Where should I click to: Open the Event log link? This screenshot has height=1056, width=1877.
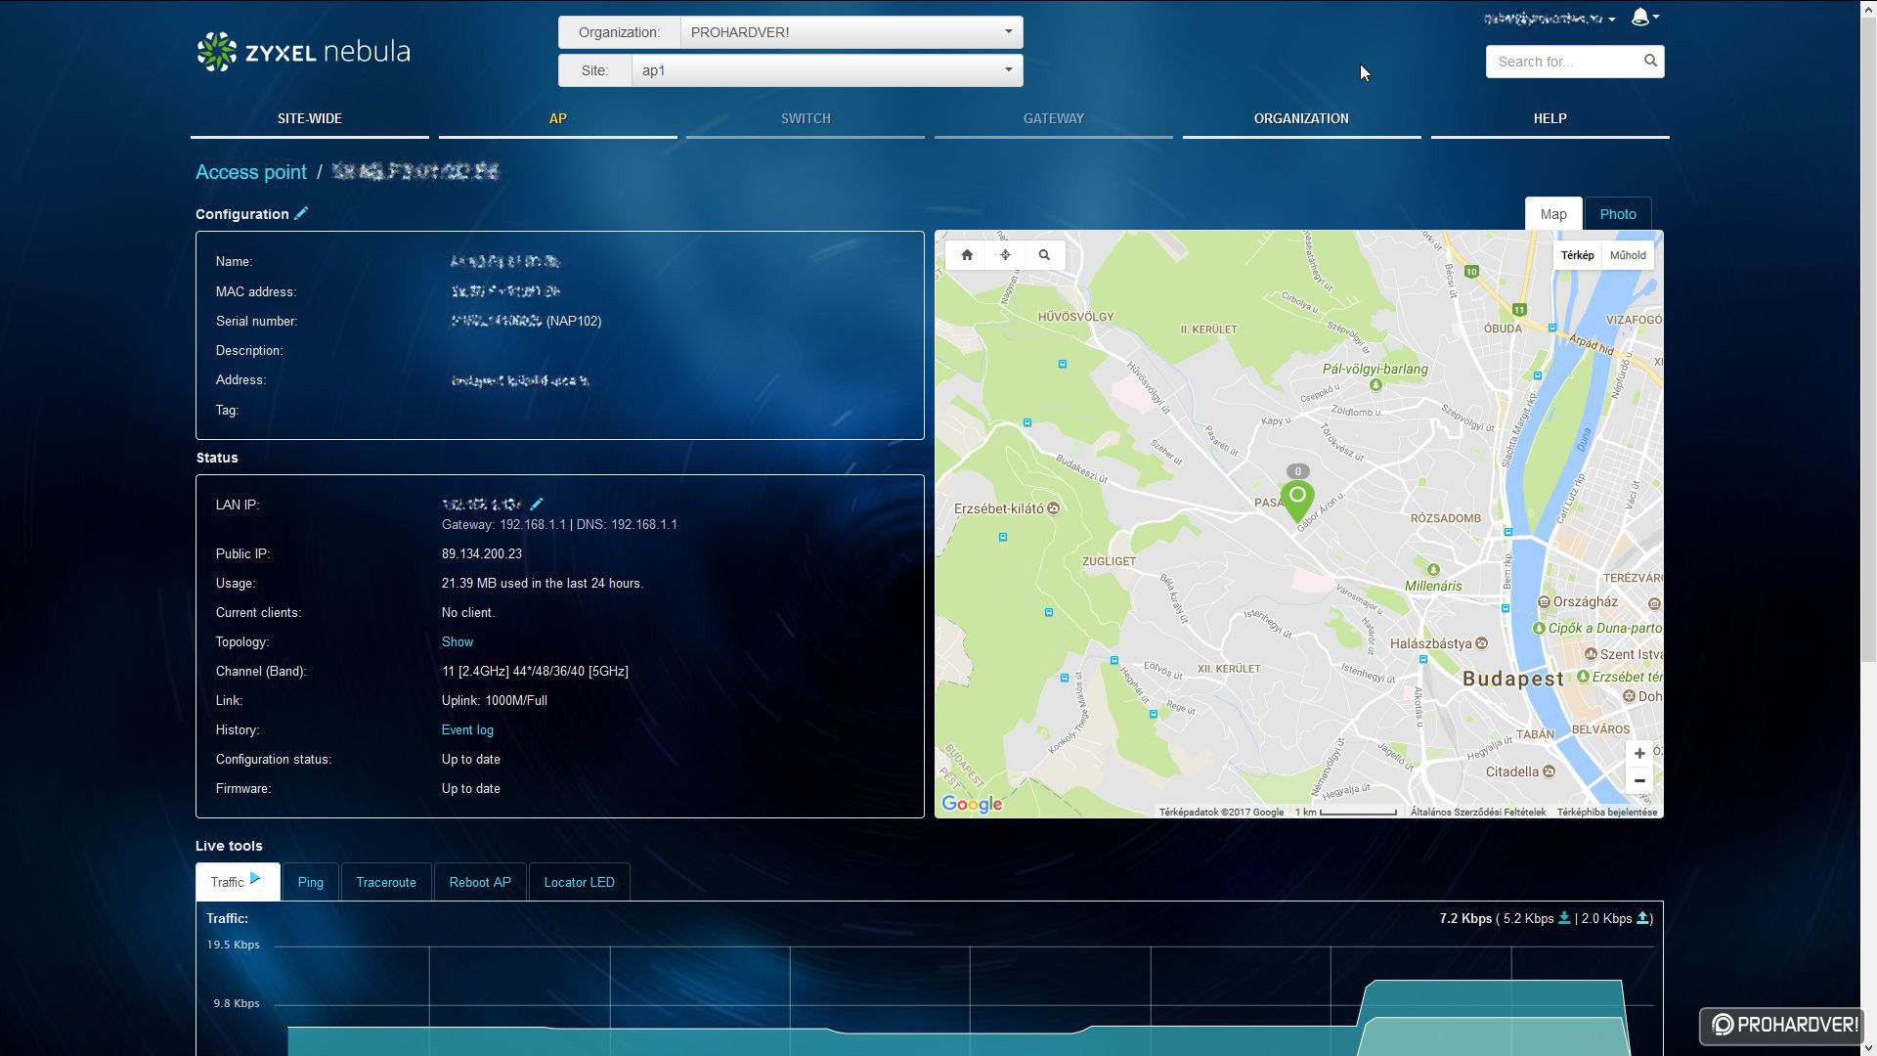coord(467,730)
